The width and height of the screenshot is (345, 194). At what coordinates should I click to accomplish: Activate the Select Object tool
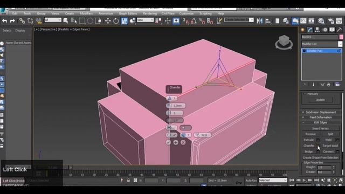66,21
